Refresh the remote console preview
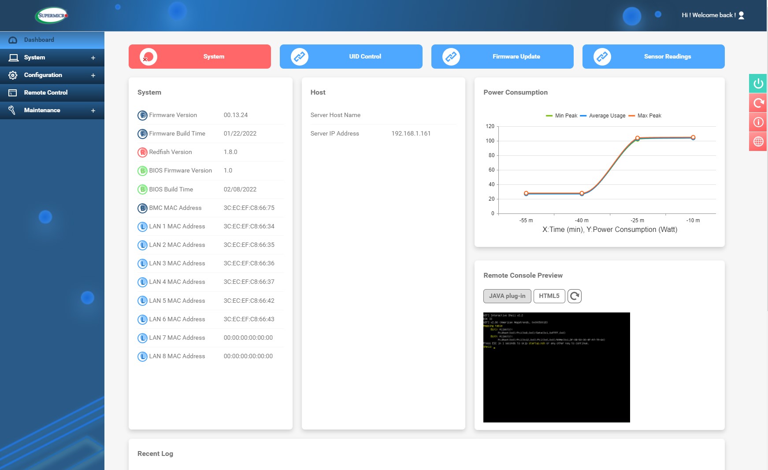The image size is (768, 470). pos(574,296)
